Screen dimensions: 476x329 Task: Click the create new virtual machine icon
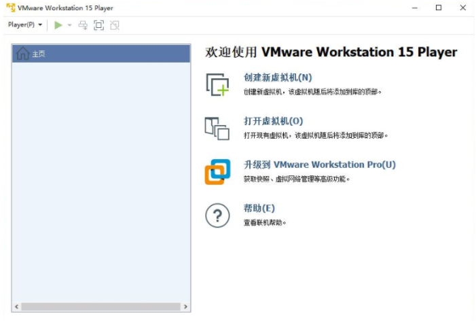pos(217,84)
